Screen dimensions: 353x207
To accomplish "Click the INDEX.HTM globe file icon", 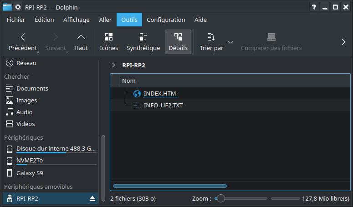I will 137,94.
